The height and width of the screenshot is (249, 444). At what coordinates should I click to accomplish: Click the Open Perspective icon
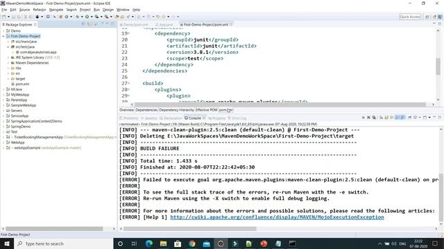(427, 17)
